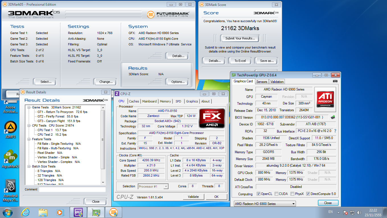The width and height of the screenshot is (387, 218).
Task: Show hidden tray icons arrow
Action: coord(338,212)
